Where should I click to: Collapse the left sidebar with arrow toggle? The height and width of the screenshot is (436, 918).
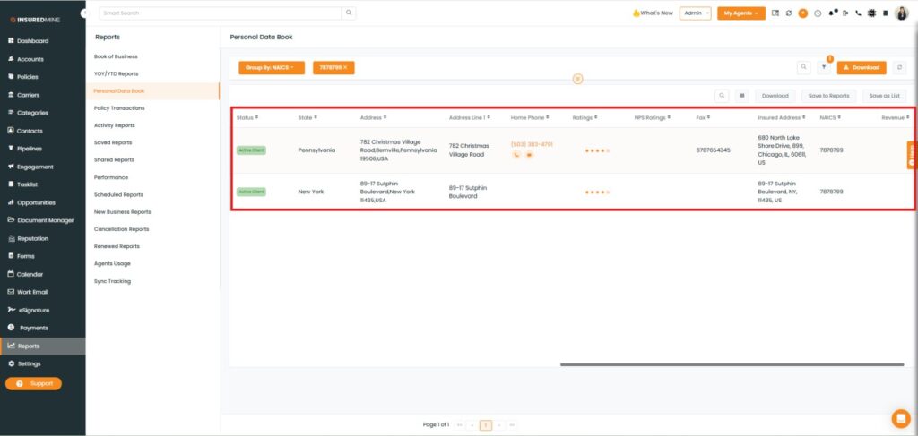pos(84,13)
